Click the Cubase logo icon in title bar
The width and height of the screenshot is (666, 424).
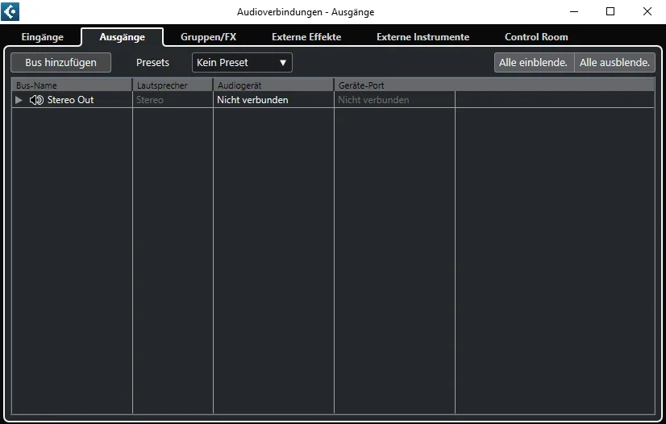coord(10,11)
